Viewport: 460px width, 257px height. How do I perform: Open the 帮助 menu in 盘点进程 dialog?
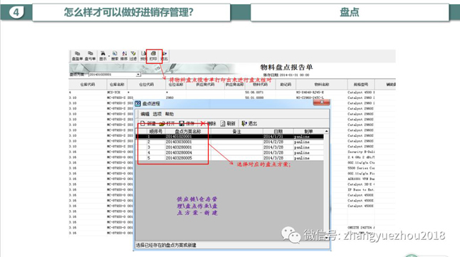point(169,114)
